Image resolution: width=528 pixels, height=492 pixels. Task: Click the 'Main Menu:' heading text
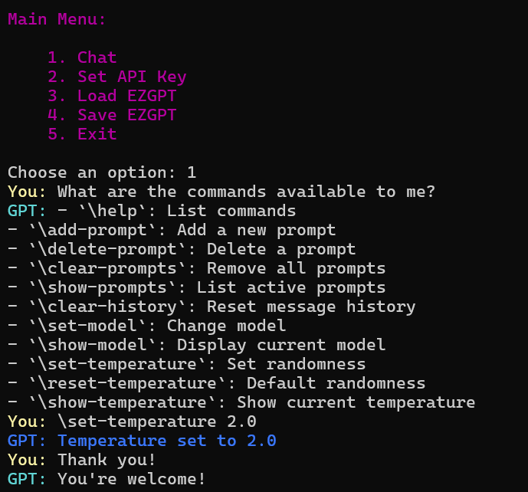coord(57,19)
